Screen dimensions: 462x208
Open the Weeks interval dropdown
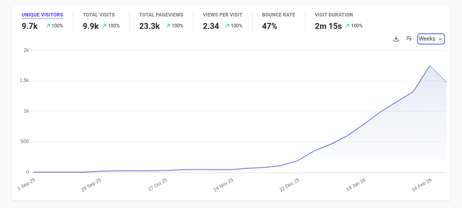coord(431,39)
